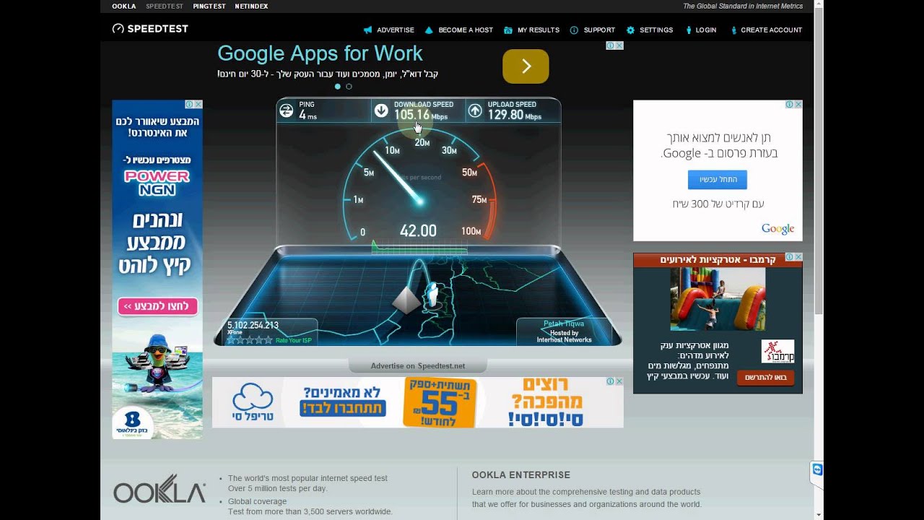Click the Login person icon

coord(688,30)
